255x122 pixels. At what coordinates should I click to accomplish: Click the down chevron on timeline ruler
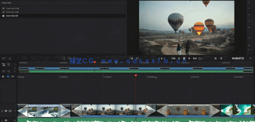click(156, 78)
